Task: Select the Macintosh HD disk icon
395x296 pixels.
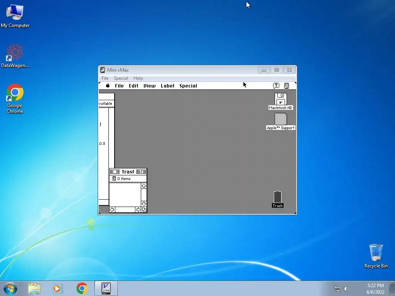Action: [x=281, y=99]
